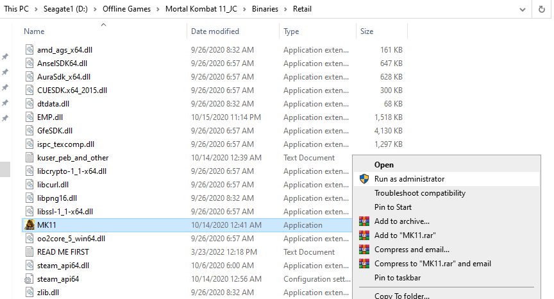Viewport: 554px width, 299px height.
Task: Expand the breadcrumb chevron after Mortal Kombat 11_JC
Action: [244, 9]
